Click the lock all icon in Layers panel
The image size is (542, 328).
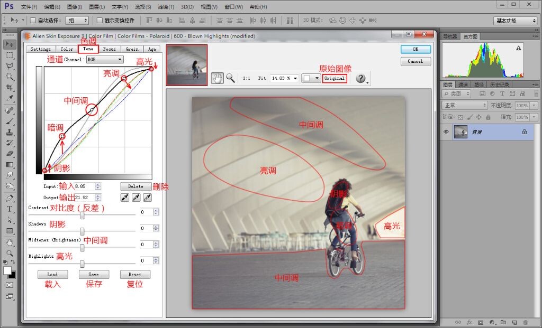[x=488, y=117]
